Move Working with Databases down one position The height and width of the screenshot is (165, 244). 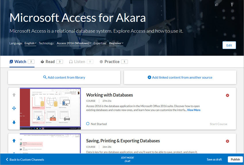pyautogui.click(x=14, y=122)
